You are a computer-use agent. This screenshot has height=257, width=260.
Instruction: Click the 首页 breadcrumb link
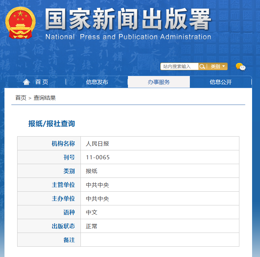pos(21,98)
